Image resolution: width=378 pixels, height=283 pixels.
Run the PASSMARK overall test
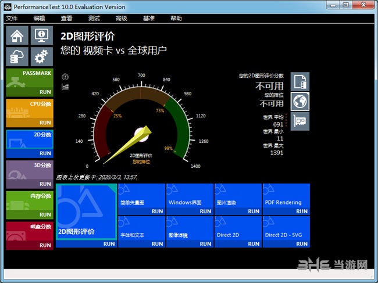click(x=30, y=92)
